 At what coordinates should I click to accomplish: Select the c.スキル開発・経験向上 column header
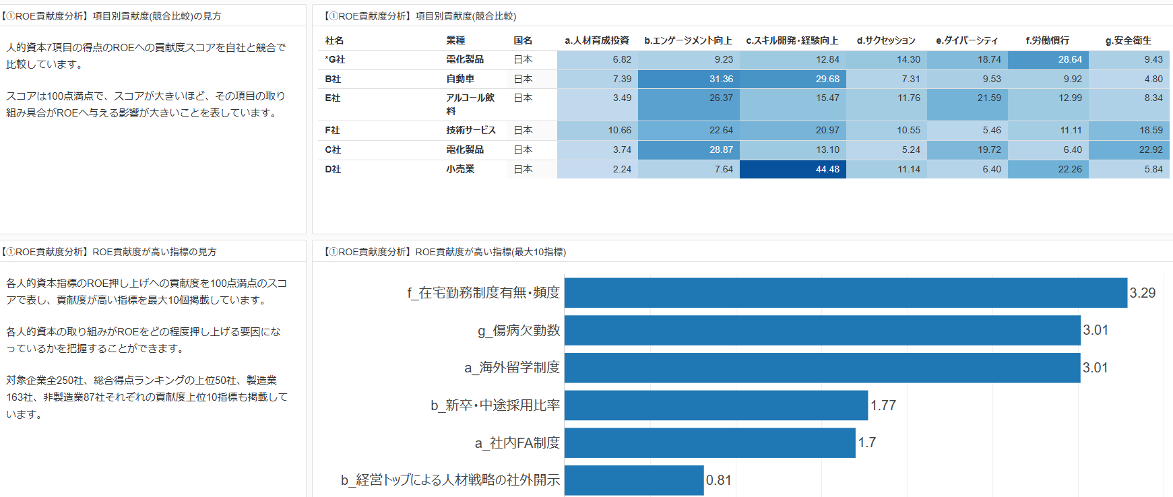click(x=792, y=40)
